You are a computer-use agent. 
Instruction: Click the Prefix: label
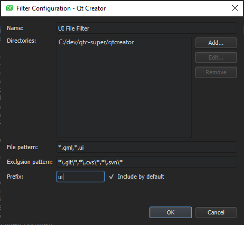pos(15,177)
